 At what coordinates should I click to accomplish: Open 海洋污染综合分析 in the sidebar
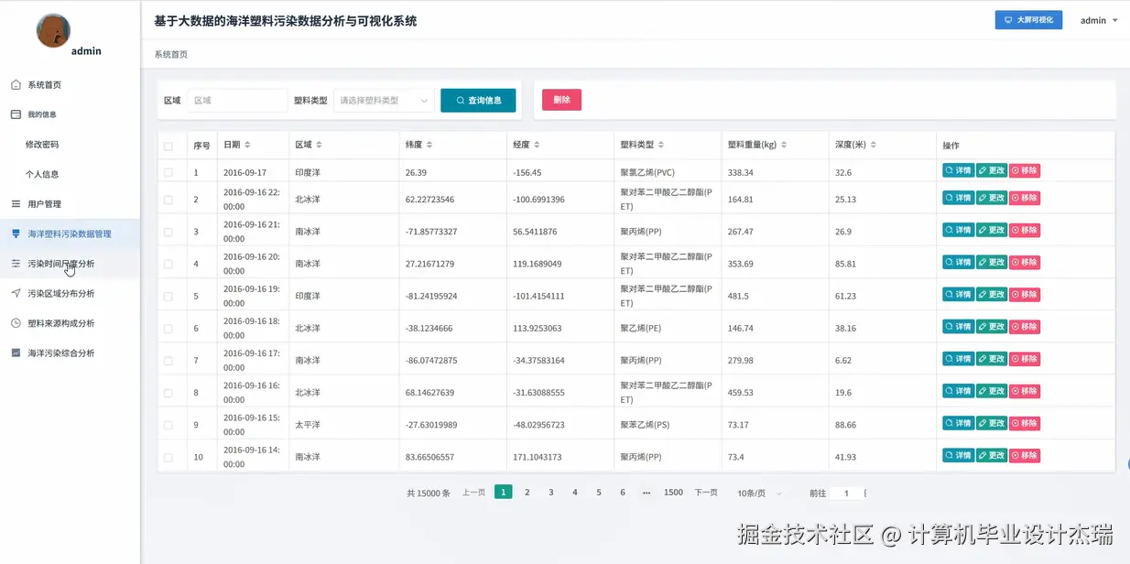71,352
